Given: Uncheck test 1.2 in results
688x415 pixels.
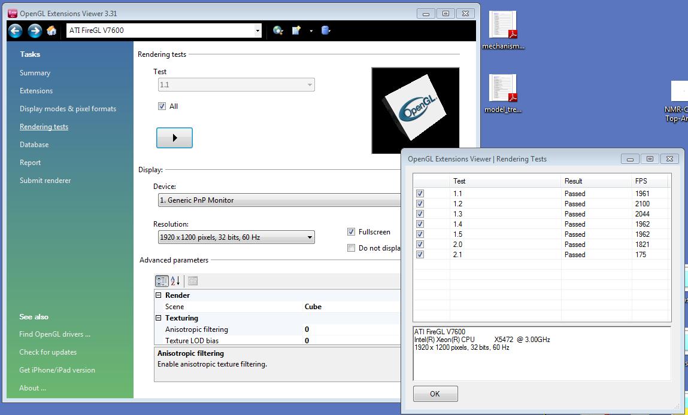Looking at the screenshot, I should tap(420, 204).
